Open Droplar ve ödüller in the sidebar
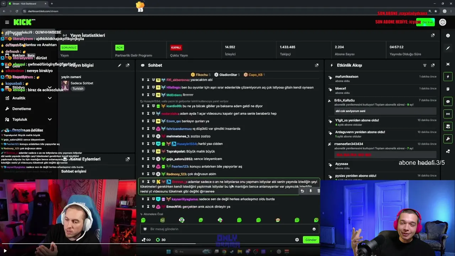This screenshot has width=455, height=256. tap(28, 130)
